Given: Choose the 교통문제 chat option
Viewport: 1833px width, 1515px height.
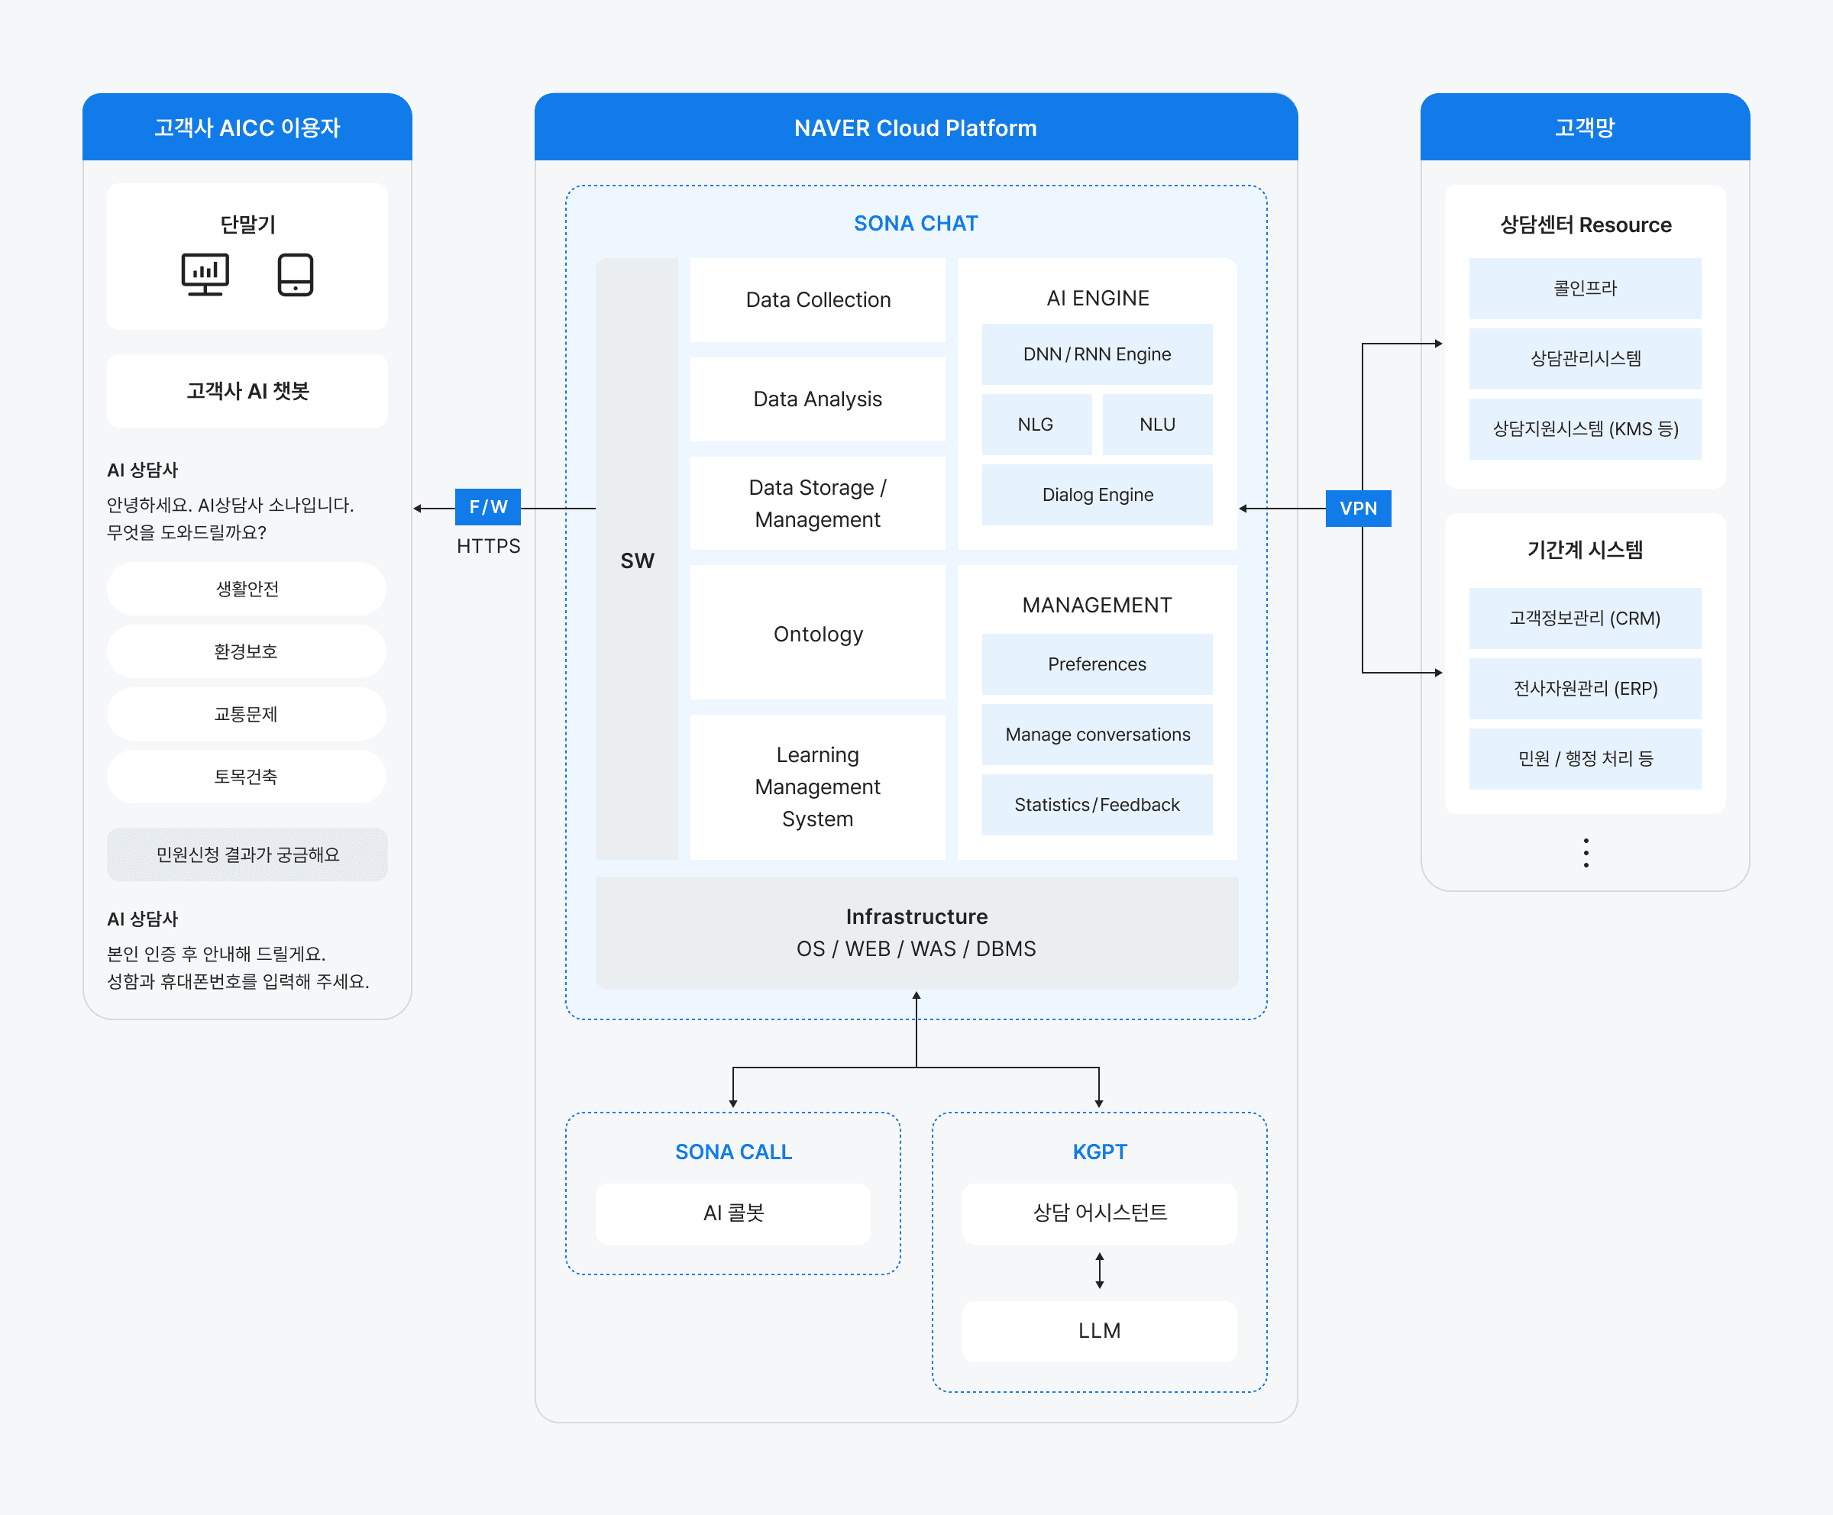Looking at the screenshot, I should tap(247, 715).
